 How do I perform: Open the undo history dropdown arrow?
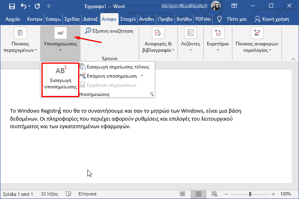[x=30, y=6]
